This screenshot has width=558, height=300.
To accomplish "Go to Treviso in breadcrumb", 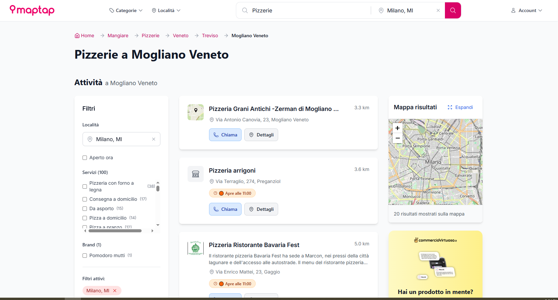I will 210,36.
